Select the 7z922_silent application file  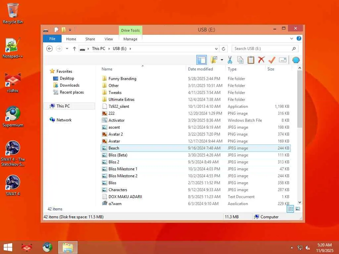click(x=196, y=106)
